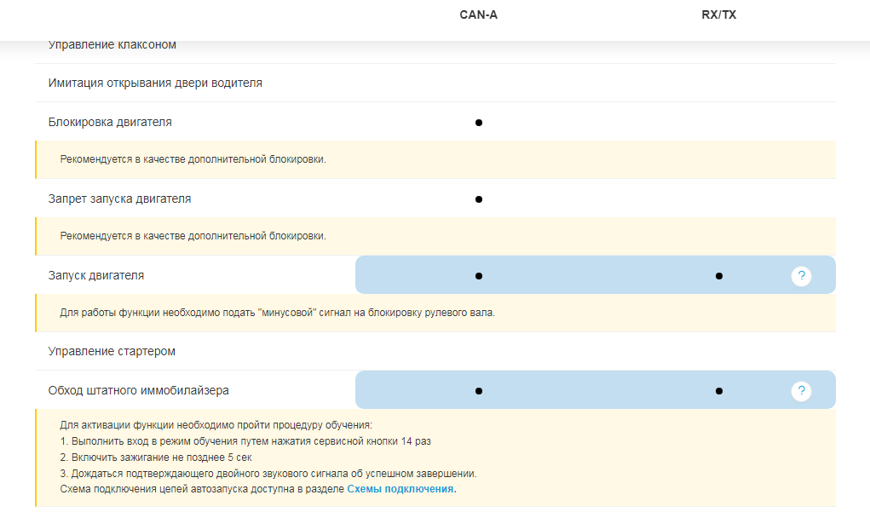
Task: Select the Обход штатного иммобилайзера label
Action: 138,390
